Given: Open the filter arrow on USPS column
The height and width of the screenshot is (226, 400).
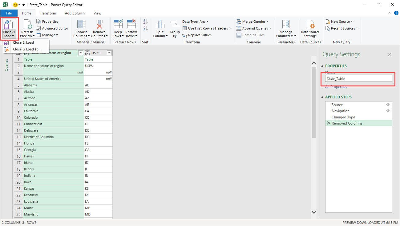Looking at the screenshot, I should click(x=109, y=53).
